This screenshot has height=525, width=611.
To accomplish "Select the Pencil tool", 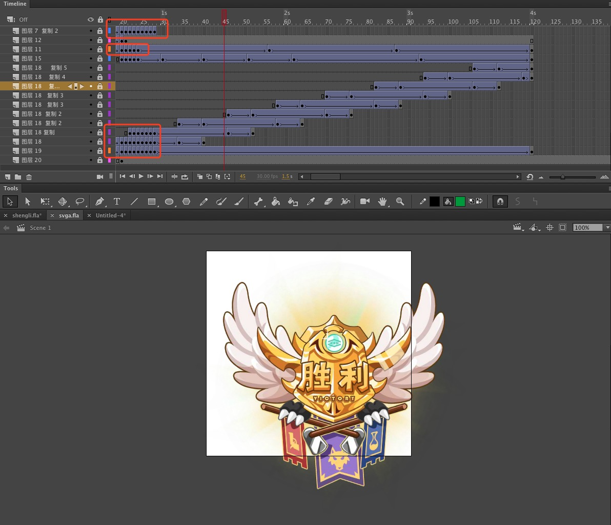I will pyautogui.click(x=203, y=201).
